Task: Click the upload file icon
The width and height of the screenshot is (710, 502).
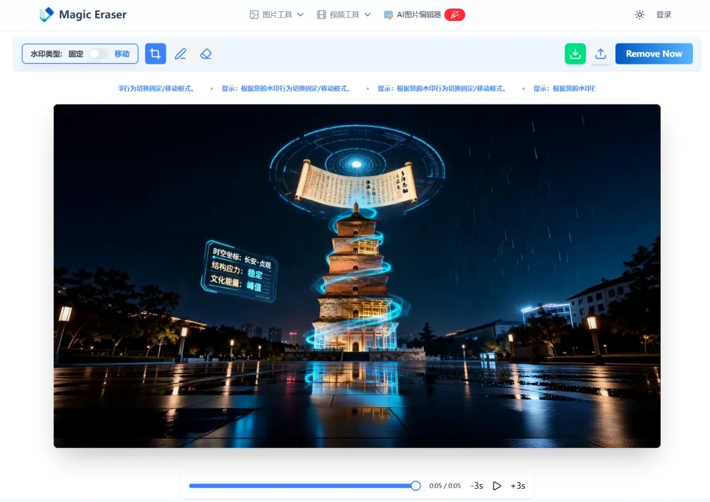Action: [x=600, y=53]
